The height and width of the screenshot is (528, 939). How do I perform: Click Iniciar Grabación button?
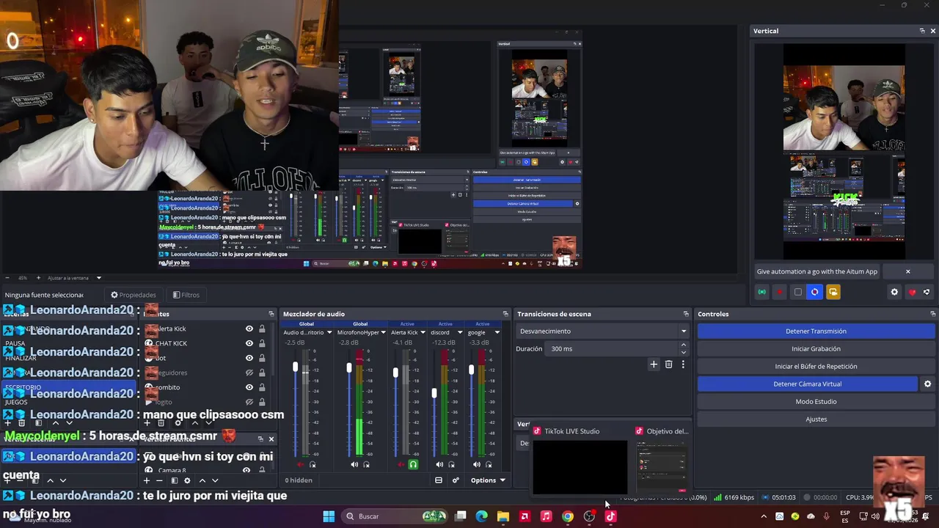point(816,348)
